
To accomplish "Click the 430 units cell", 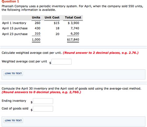I will (x=38, y=28).
